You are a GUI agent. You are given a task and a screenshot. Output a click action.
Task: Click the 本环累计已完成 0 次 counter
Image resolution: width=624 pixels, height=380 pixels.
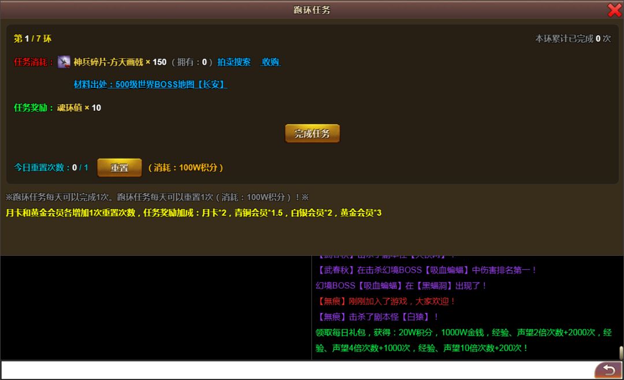tap(573, 39)
